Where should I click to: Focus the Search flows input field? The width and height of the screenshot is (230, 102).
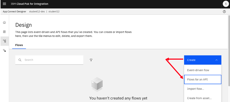49,60
